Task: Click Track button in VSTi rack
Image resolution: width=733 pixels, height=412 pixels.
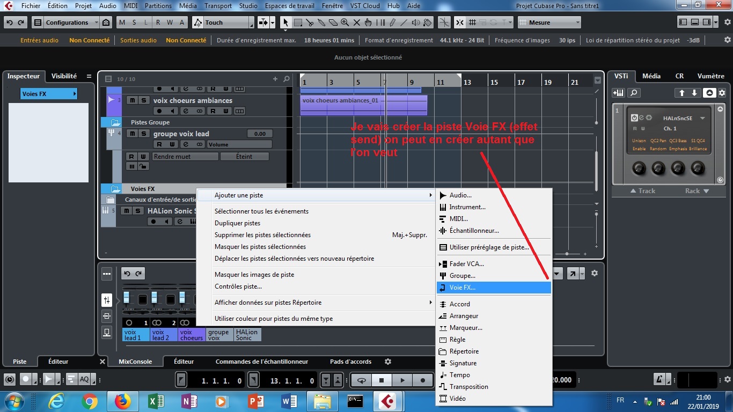Action: (643, 191)
